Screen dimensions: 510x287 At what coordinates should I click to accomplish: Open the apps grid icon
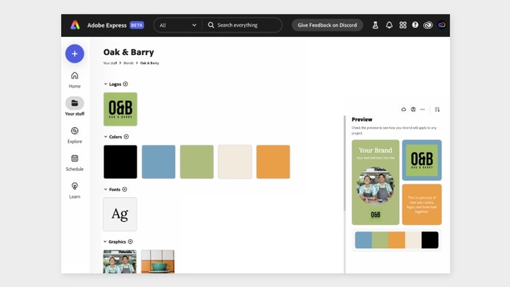(403, 25)
